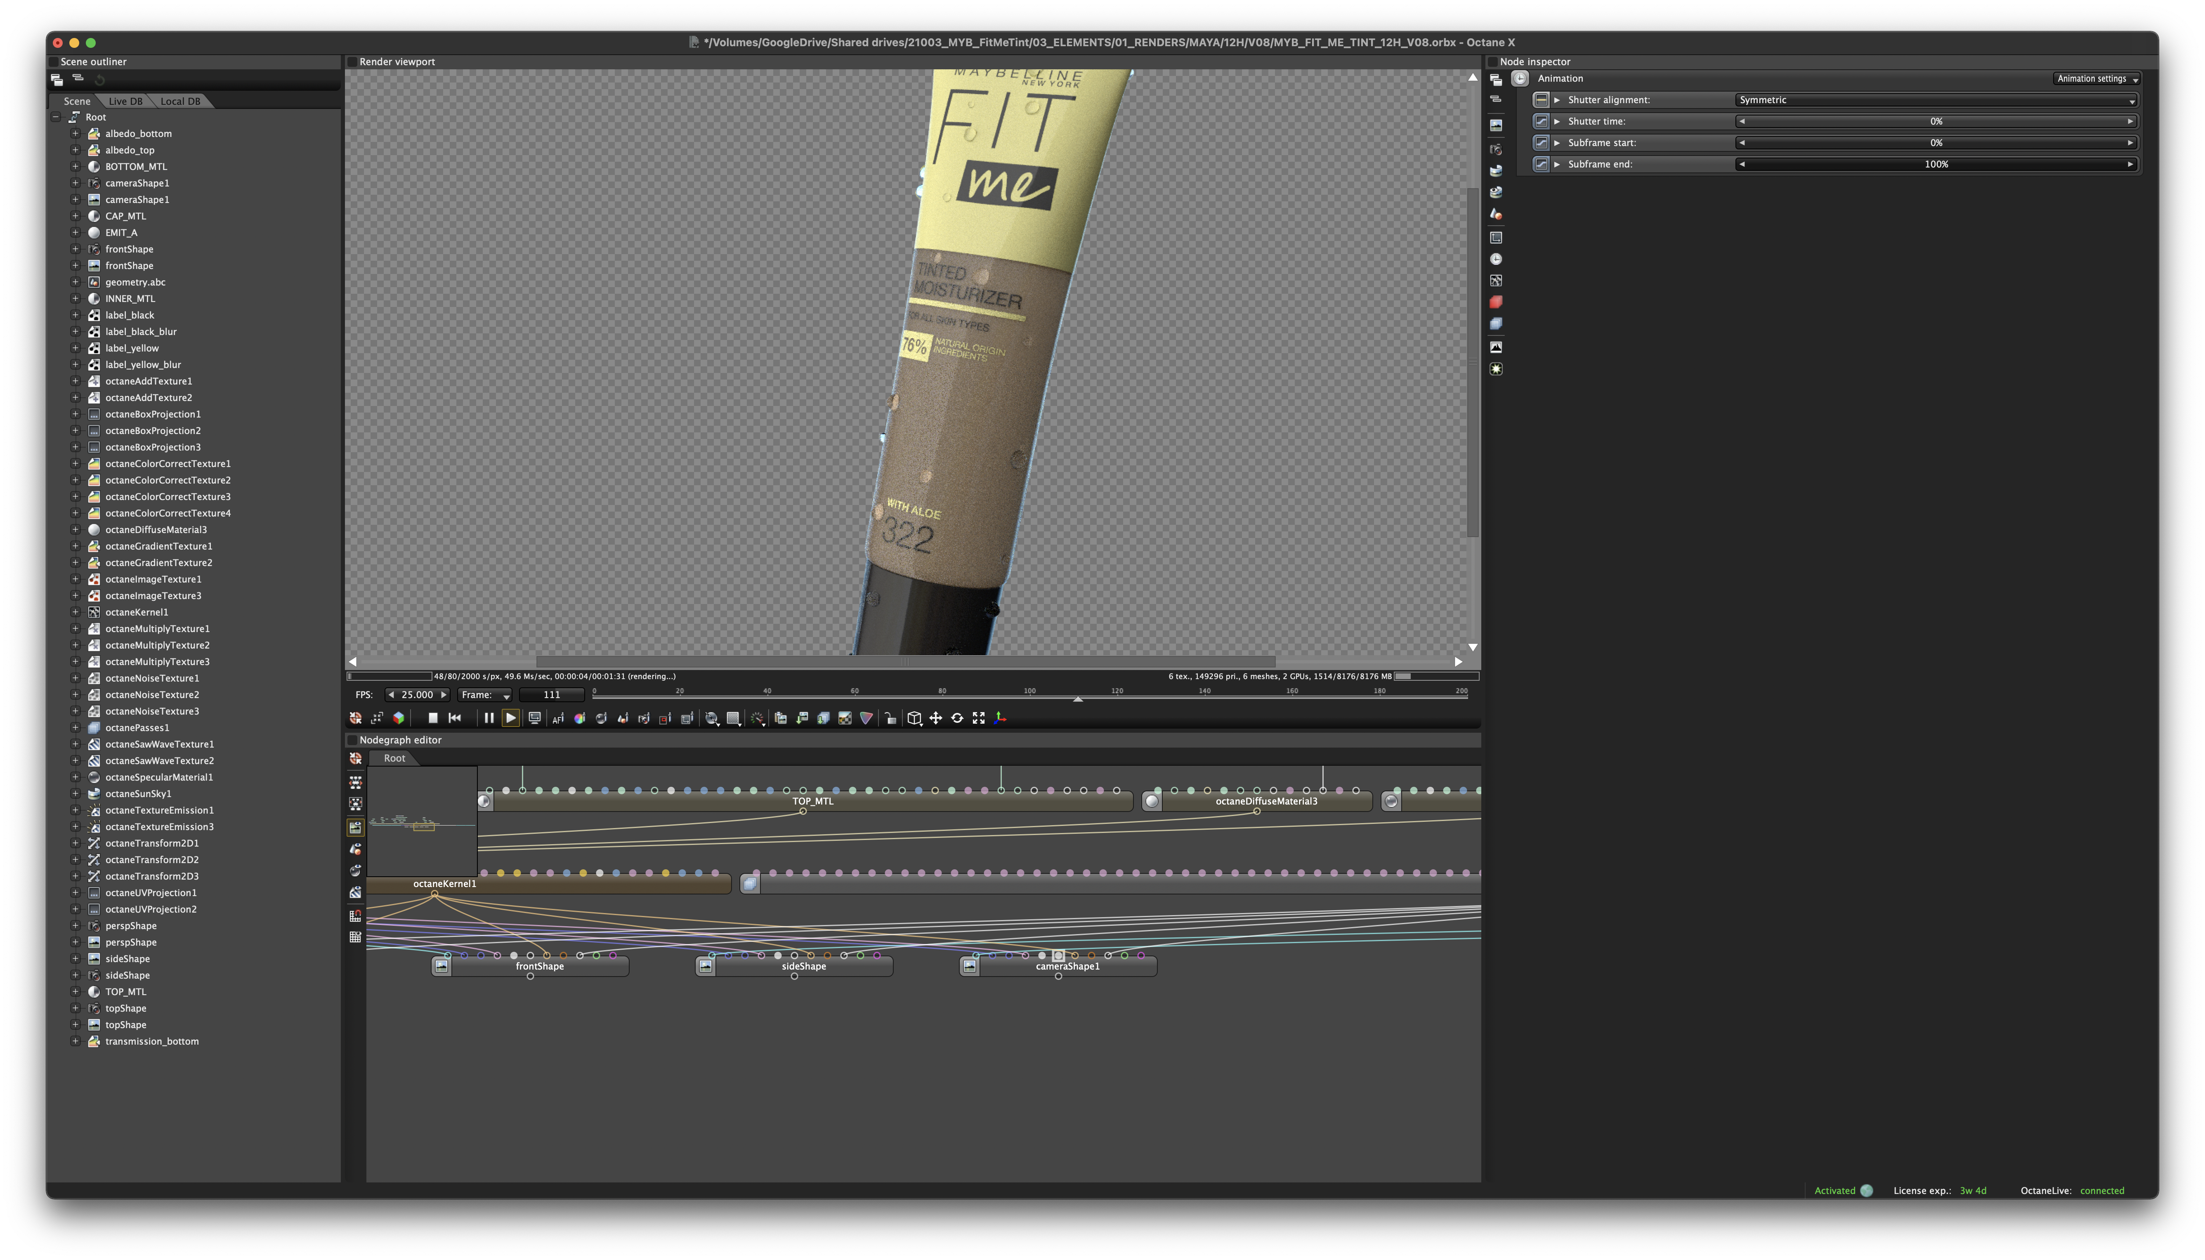
Task: Click the stop render button
Action: pyautogui.click(x=433, y=718)
